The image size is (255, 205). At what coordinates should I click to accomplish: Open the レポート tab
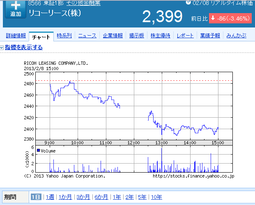coord(185,36)
